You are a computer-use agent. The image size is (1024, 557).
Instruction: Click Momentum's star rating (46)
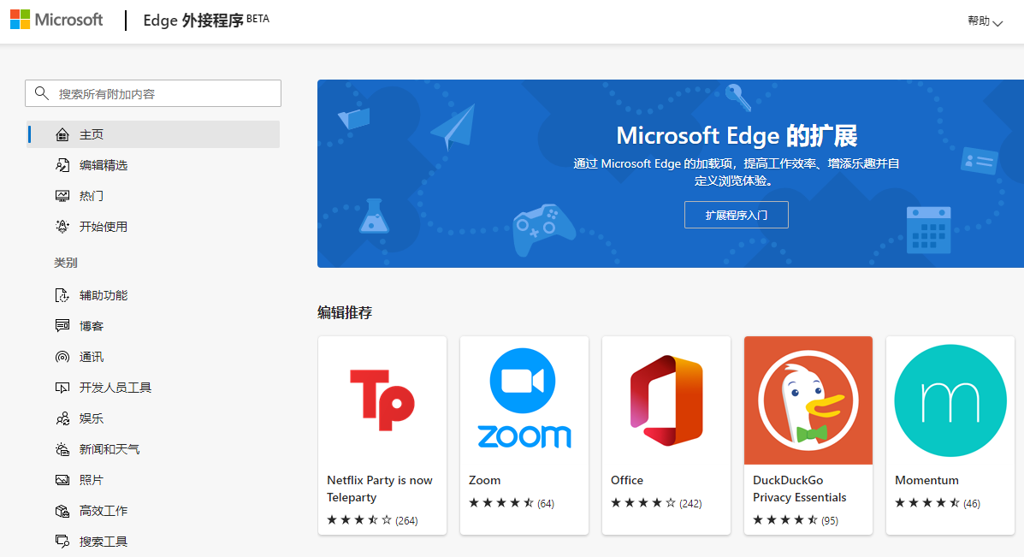tap(937, 503)
